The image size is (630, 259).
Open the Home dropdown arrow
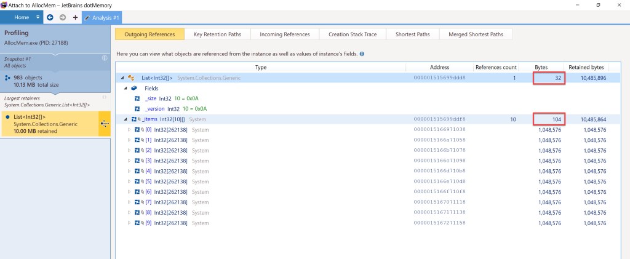(38, 17)
